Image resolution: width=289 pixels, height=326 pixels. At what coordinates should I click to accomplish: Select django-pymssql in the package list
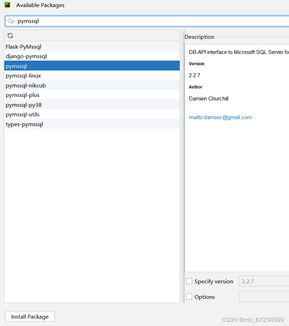(92, 56)
